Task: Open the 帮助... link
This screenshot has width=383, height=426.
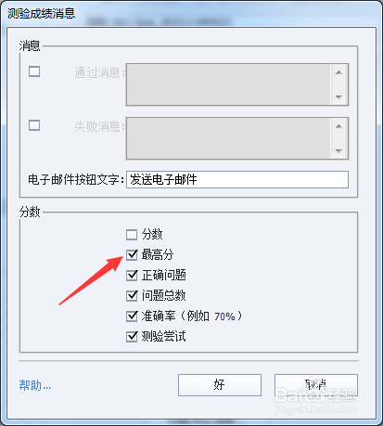Action: pyautogui.click(x=35, y=385)
